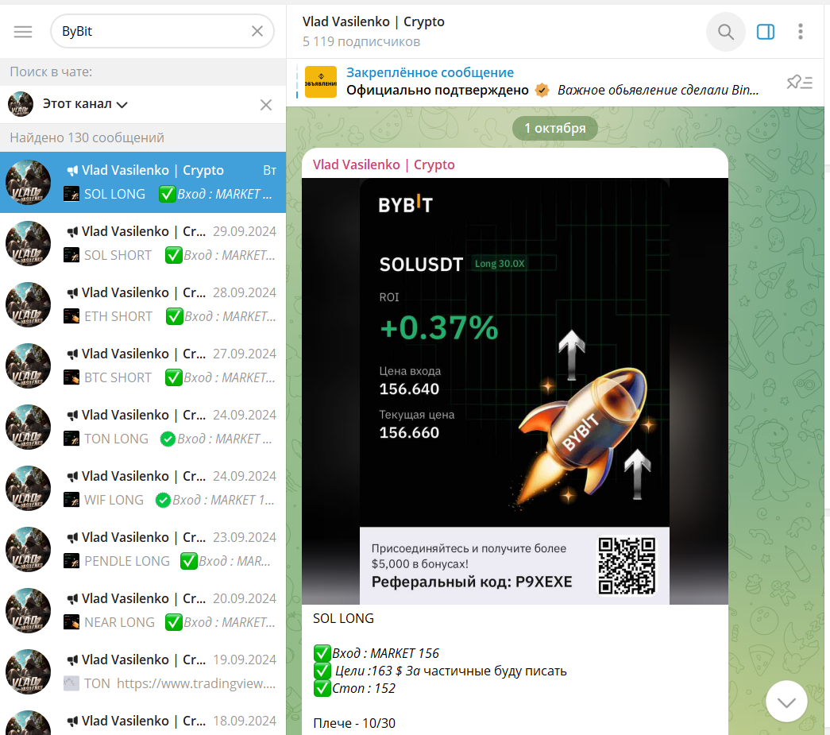Select the TON tradingview result from 19.09.2024
830x735 pixels.
pos(143,671)
